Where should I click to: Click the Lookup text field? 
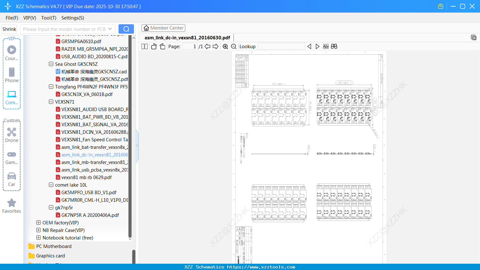pos(281,46)
